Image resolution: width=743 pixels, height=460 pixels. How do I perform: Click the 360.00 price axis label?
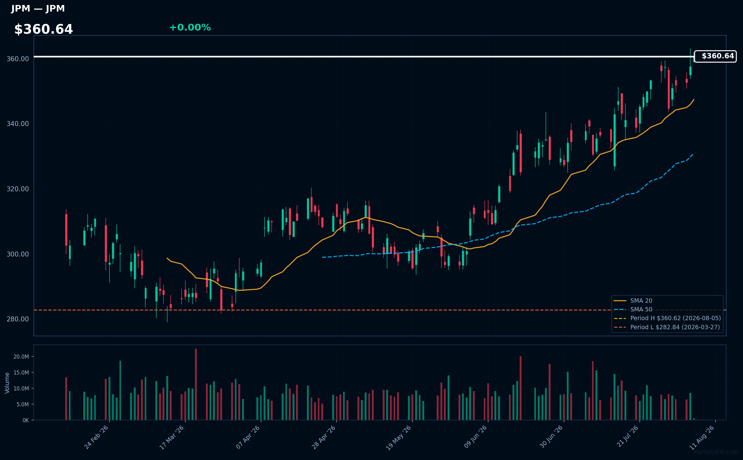click(18, 59)
